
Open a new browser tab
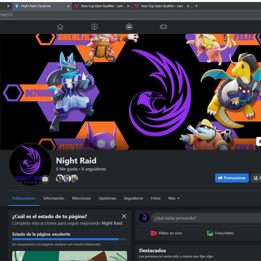pos(196,6)
